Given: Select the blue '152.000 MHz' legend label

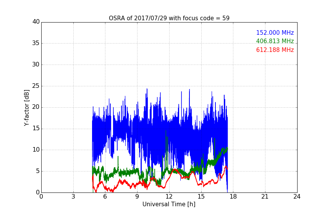Looking at the screenshot, I should pos(275,32).
